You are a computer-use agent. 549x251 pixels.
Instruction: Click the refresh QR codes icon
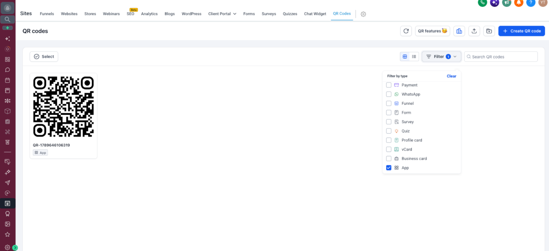406,31
